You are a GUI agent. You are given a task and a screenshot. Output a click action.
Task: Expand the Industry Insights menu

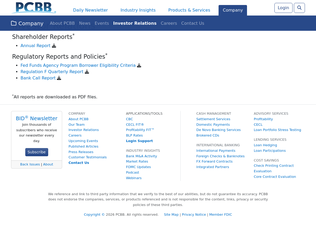point(138,10)
